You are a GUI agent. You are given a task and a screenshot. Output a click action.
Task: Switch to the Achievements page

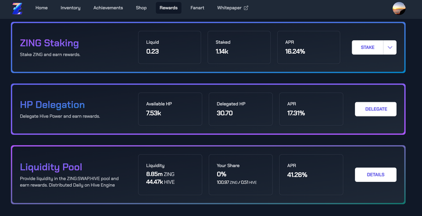pos(108,8)
